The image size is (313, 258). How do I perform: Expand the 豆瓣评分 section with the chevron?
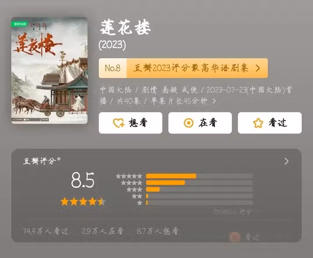pyautogui.click(x=286, y=161)
